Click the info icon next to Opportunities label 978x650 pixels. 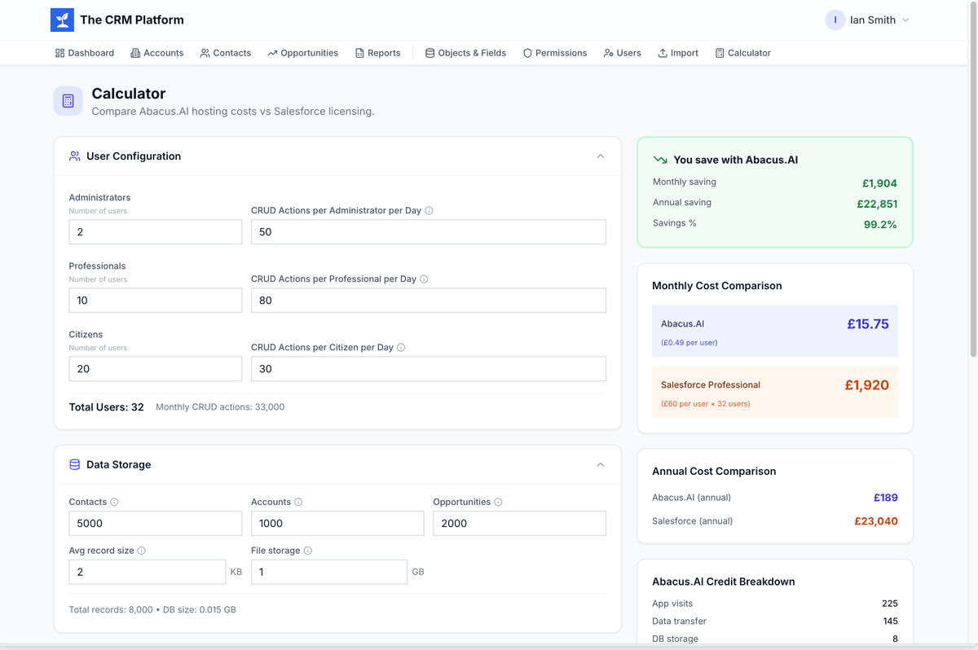tap(498, 503)
